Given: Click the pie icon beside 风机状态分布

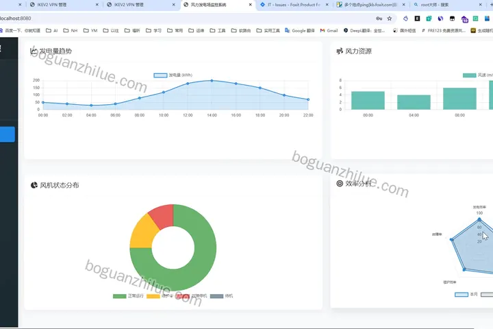Looking at the screenshot, I should 34,185.
